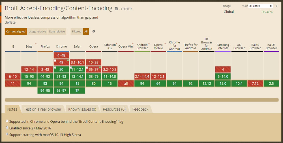This screenshot has width=283, height=143.
Task: Click the usage help question mark
Action: (276, 6)
